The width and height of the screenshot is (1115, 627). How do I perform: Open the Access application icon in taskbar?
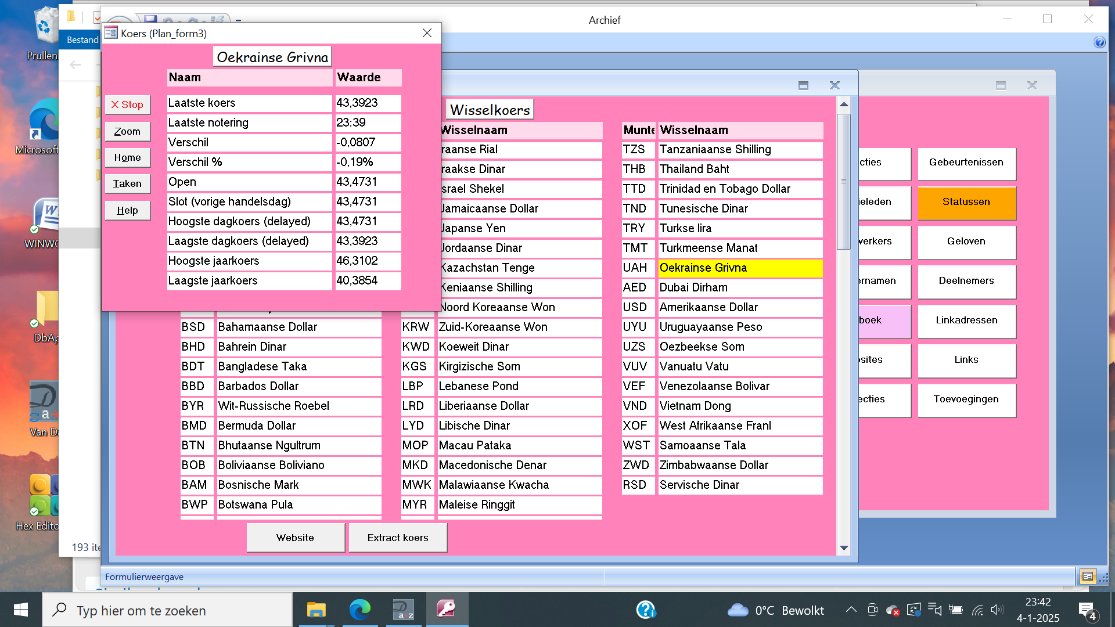click(447, 610)
